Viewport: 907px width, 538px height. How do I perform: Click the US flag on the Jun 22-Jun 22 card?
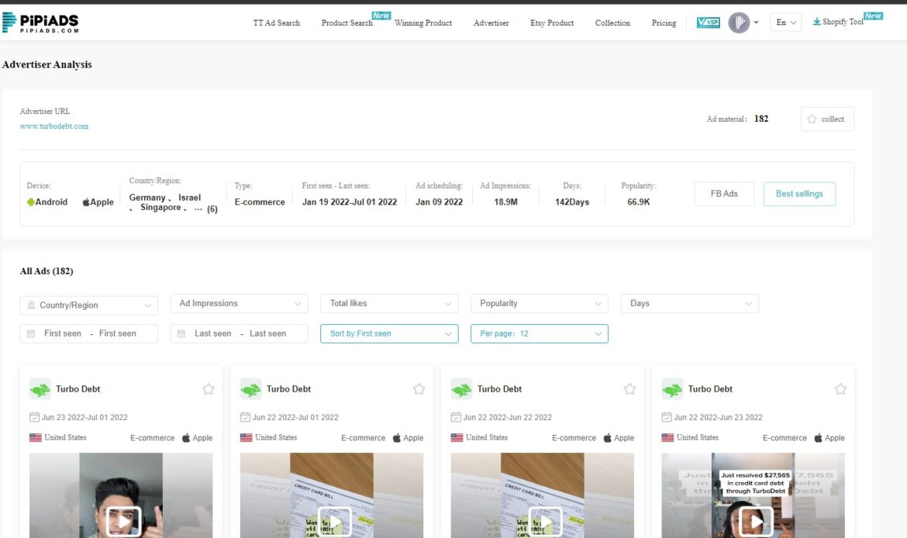457,438
